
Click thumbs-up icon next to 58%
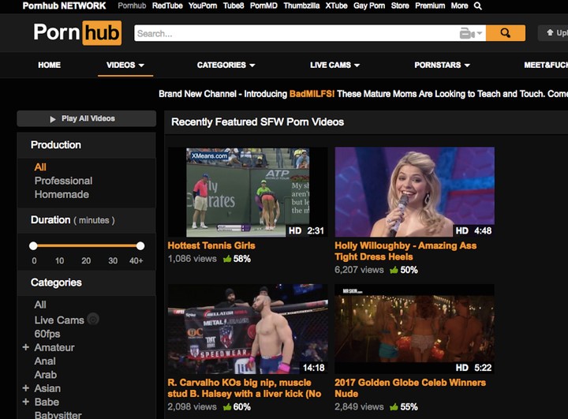[x=227, y=259]
